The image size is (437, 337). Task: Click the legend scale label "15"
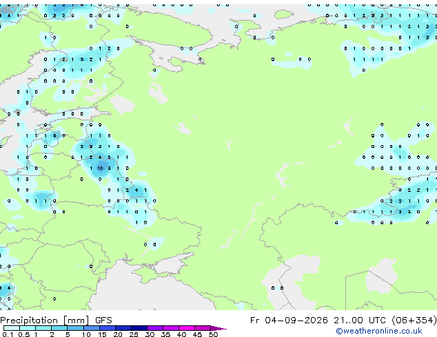click(102, 334)
